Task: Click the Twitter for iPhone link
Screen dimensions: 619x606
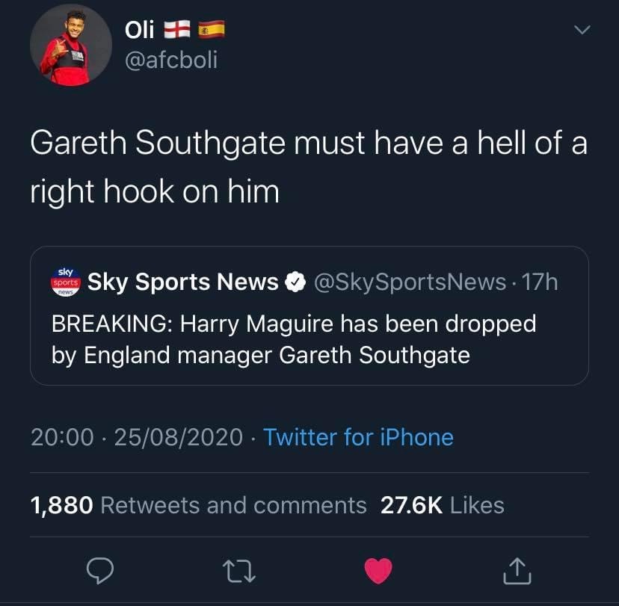Action: click(x=358, y=437)
